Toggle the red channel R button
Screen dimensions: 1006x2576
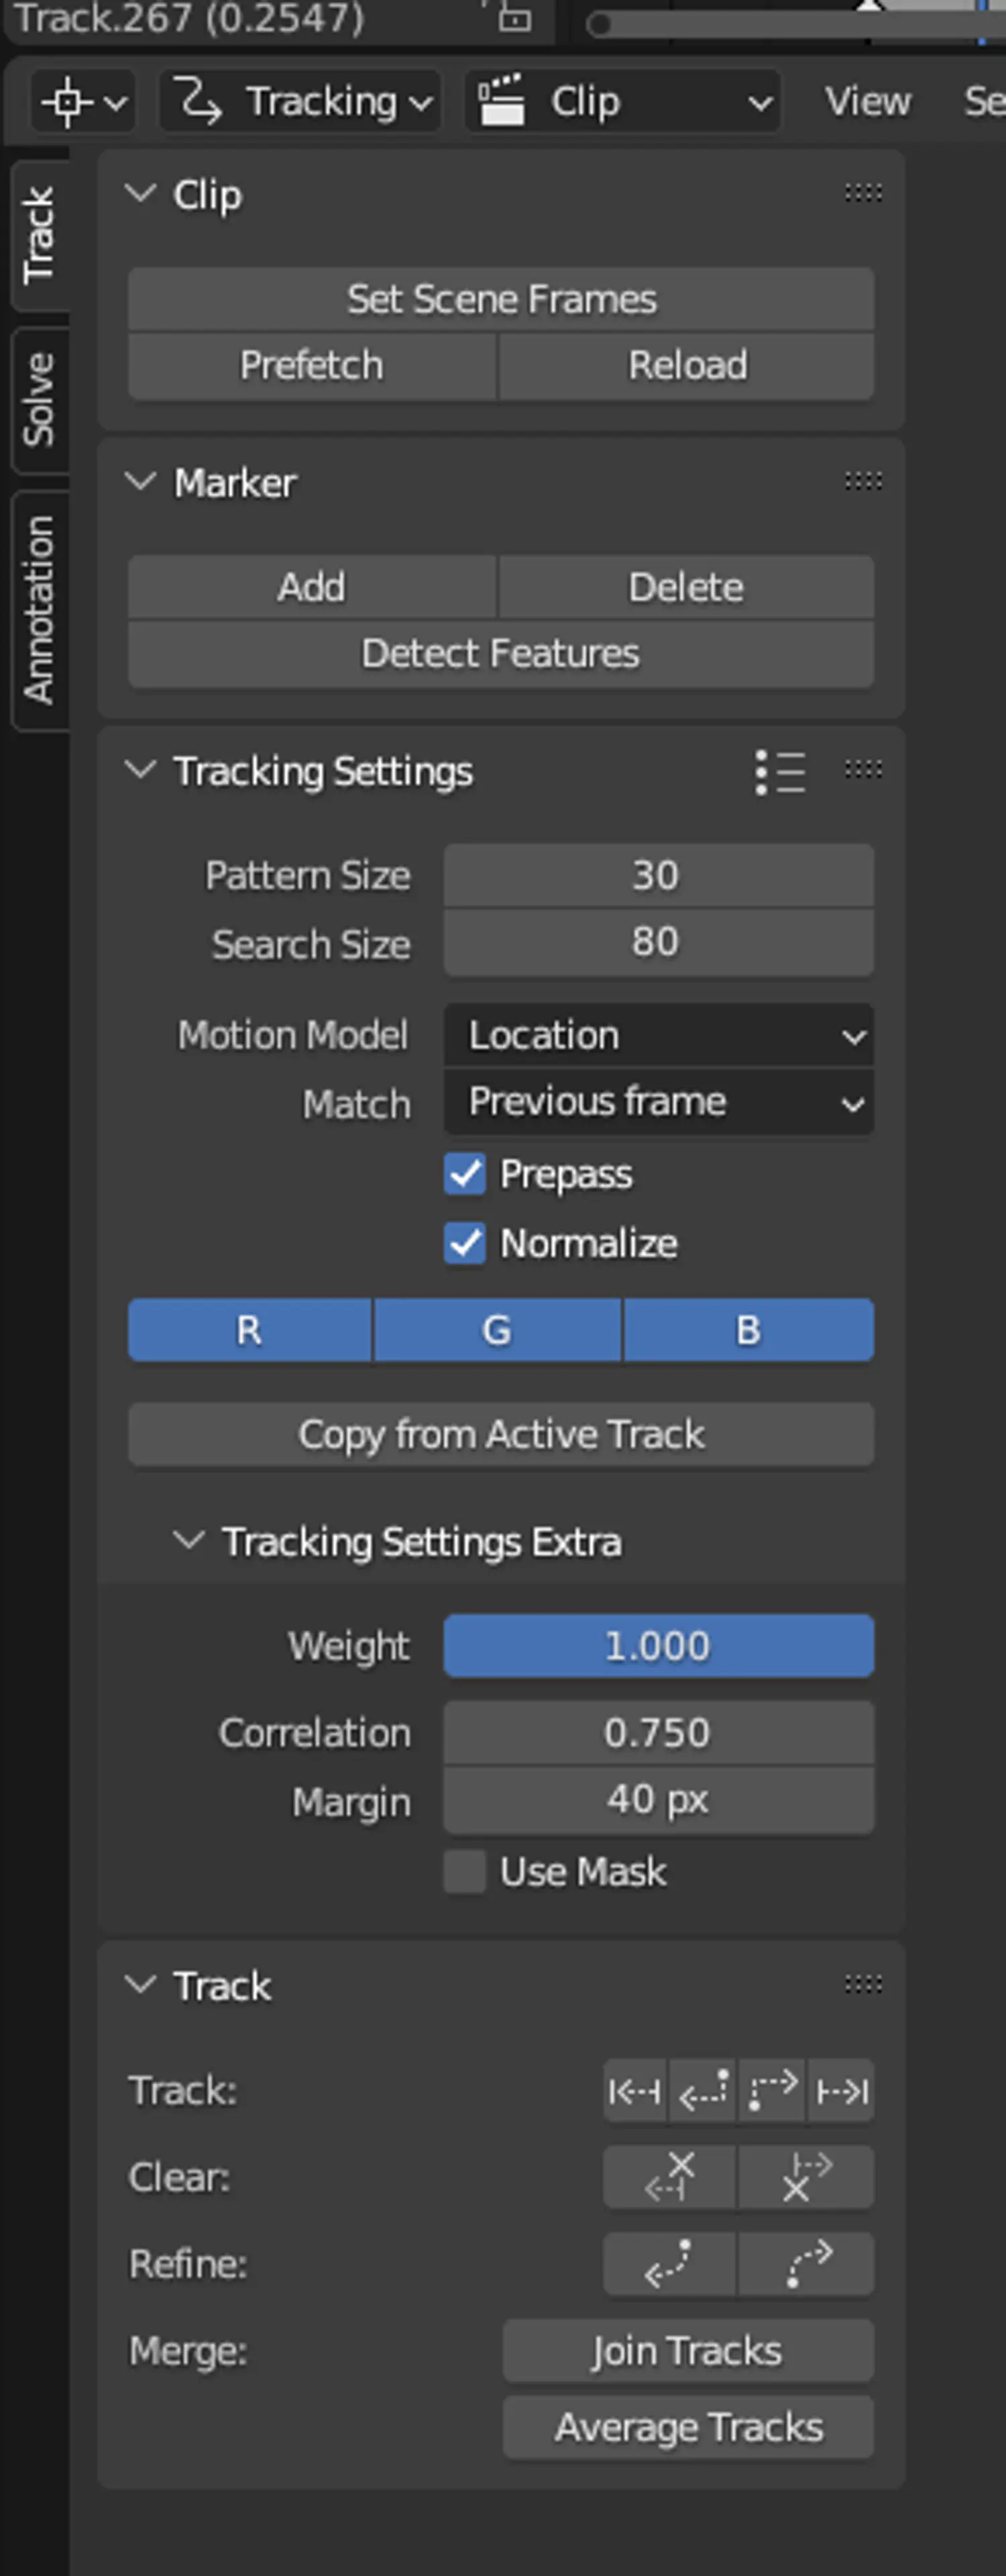click(x=249, y=1330)
